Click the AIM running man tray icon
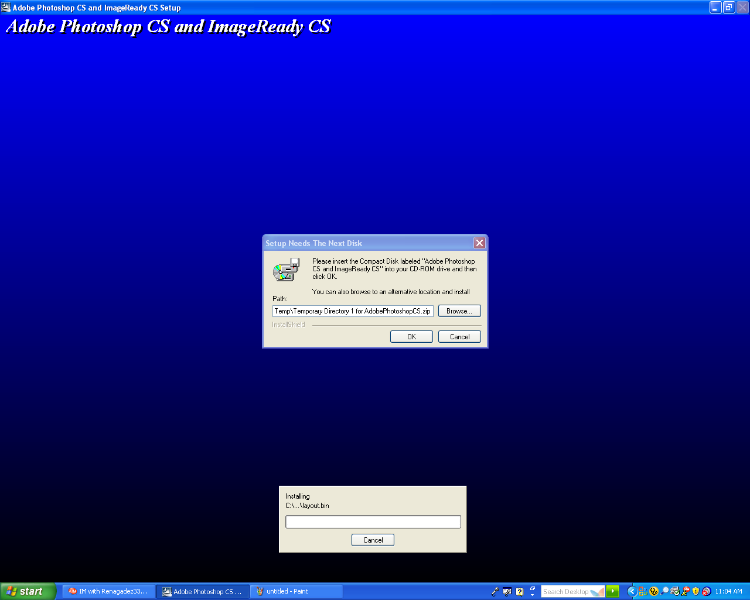Image resolution: width=750 pixels, height=600 pixels. pyautogui.click(x=686, y=591)
